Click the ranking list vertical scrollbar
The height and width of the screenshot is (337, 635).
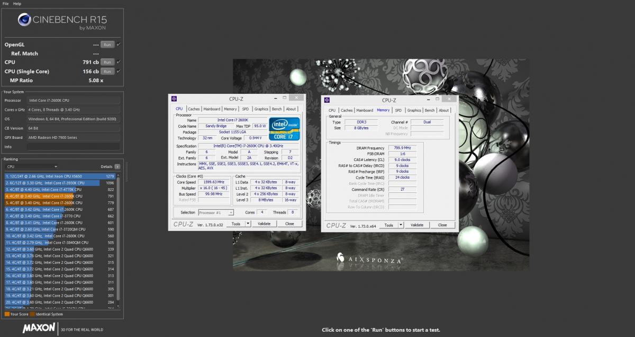click(119, 240)
